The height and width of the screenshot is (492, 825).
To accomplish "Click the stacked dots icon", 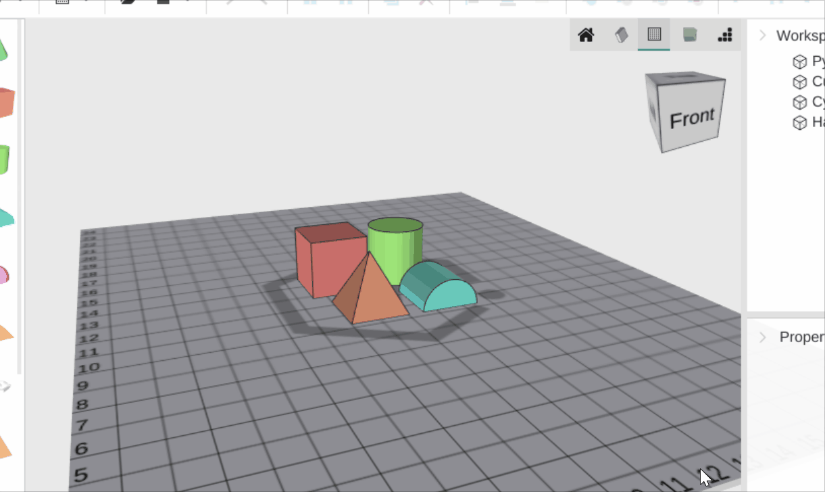I will 724,35.
